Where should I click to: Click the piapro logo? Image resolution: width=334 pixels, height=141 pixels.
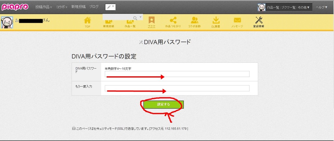[x=15, y=7]
